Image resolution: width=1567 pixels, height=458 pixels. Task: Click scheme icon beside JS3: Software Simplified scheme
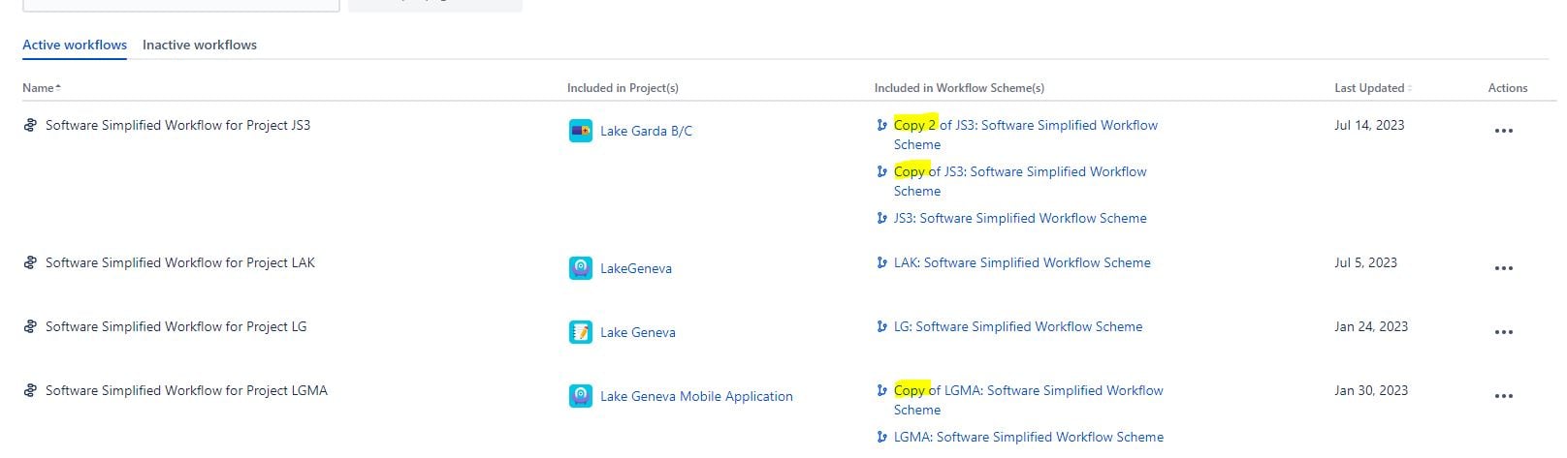[x=881, y=218]
